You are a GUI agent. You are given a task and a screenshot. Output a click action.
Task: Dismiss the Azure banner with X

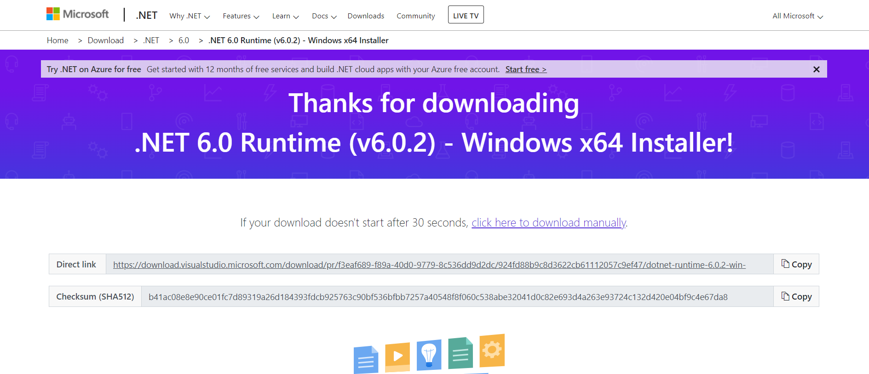[x=817, y=69]
